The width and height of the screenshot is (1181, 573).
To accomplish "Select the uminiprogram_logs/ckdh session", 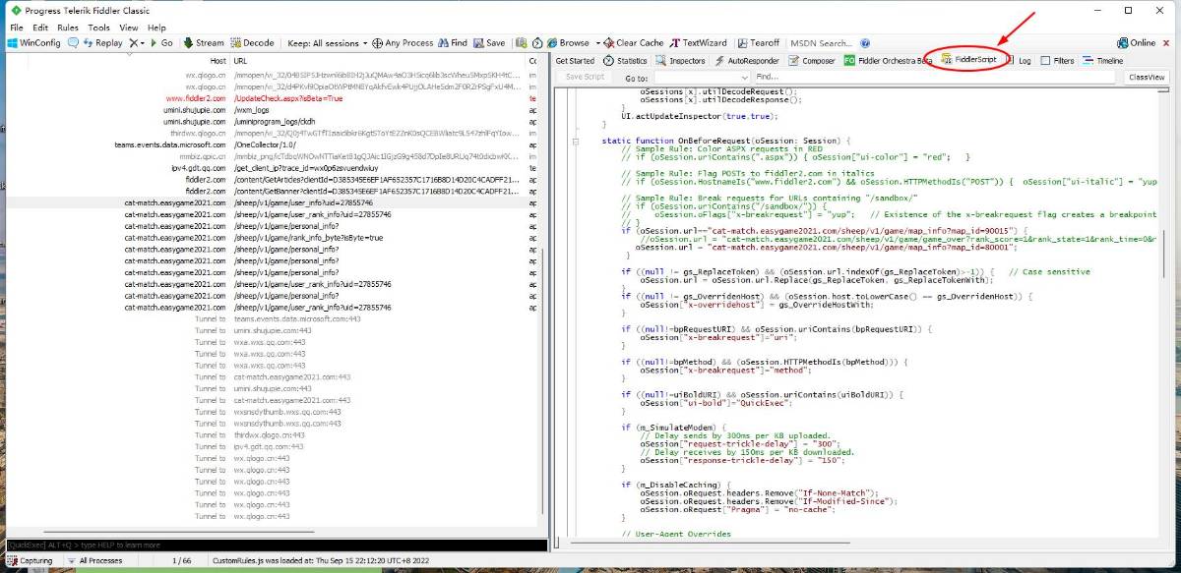I will [x=271, y=122].
